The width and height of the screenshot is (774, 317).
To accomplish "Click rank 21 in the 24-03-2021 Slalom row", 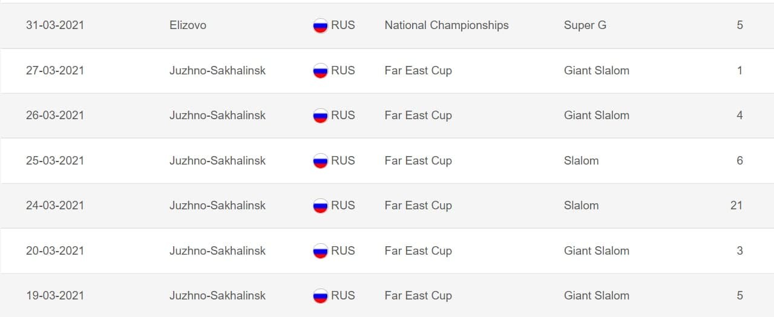I will click(736, 206).
